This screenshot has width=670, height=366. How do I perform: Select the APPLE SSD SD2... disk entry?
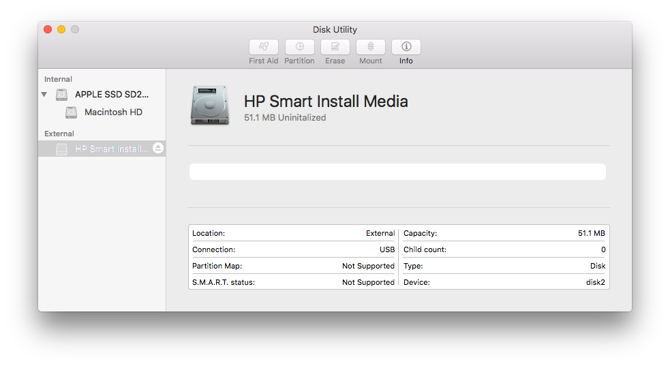(x=111, y=95)
